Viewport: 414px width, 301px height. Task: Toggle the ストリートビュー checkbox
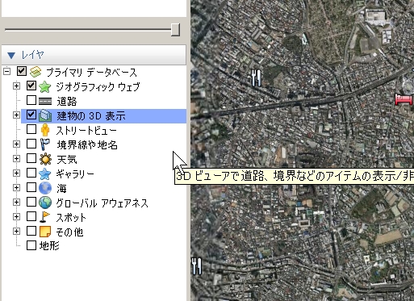[31, 129]
